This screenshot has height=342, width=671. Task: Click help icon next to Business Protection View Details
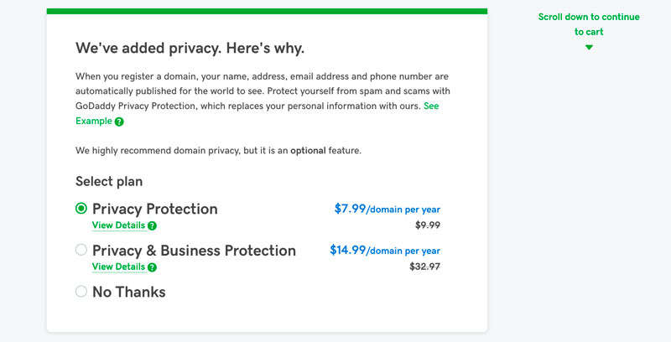tap(152, 267)
